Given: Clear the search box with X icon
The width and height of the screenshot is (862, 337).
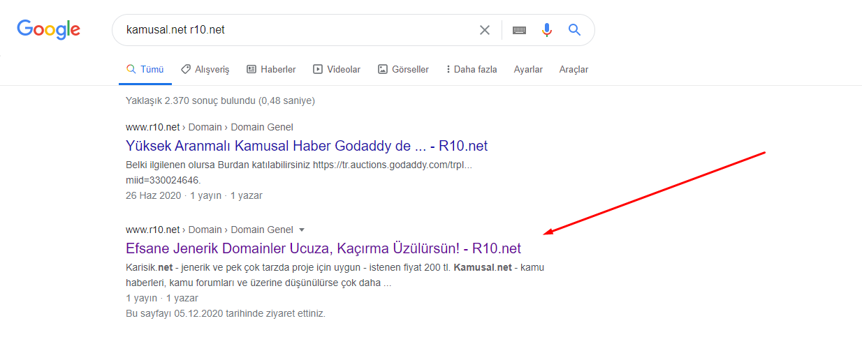Looking at the screenshot, I should tap(485, 30).
